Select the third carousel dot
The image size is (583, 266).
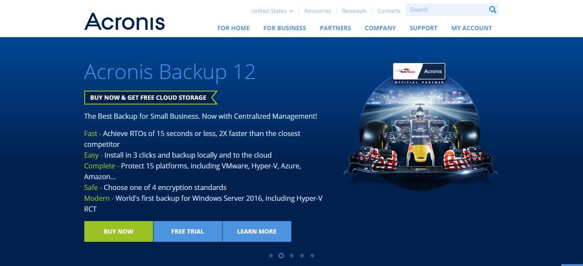(x=292, y=256)
